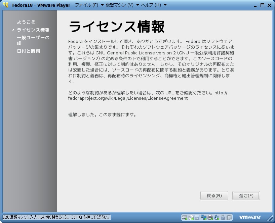275x223 pixels.
Task: Click the sound card speaker icon
Action: [x=217, y=217]
